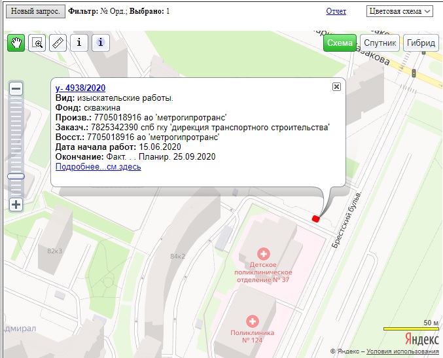This screenshot has width=443, height=358.
Task: Open order link у- 4938/2020
Action: click(x=80, y=88)
